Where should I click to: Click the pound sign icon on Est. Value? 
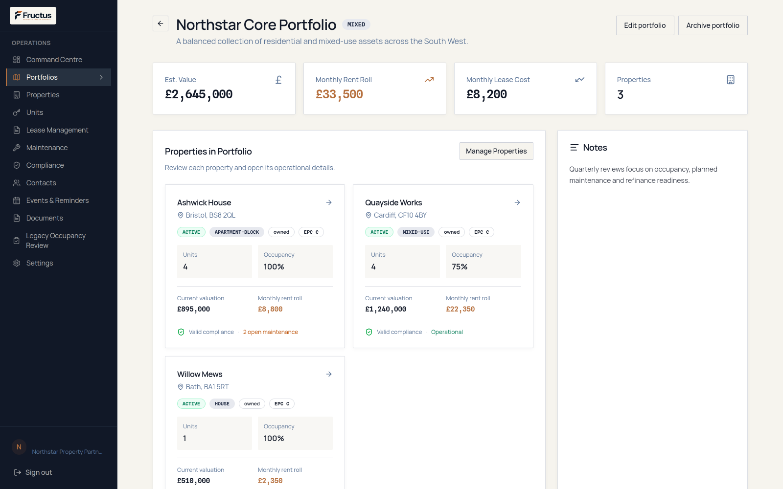278,80
